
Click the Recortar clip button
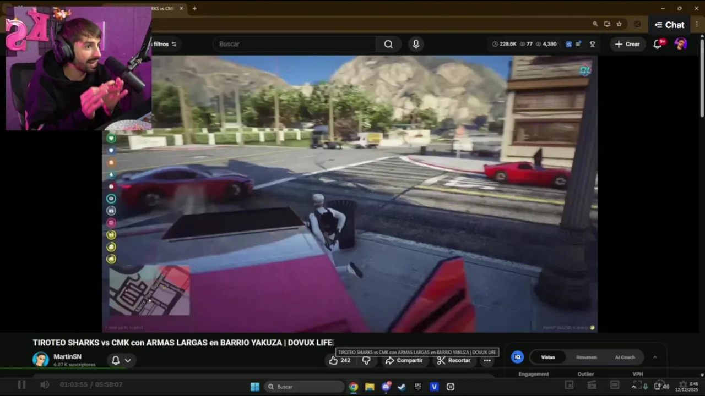point(454,360)
